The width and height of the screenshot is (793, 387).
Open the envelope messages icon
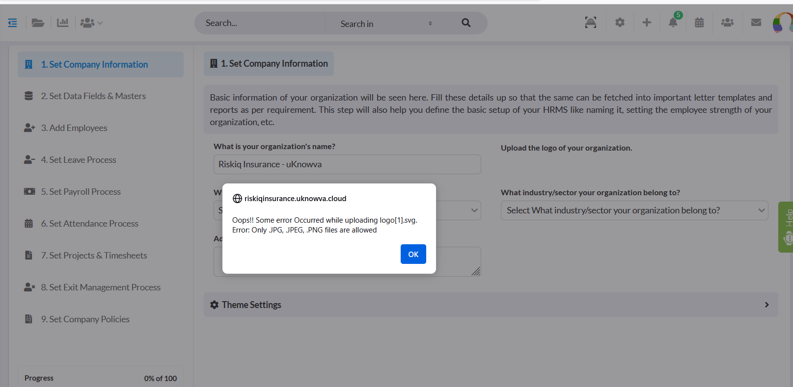coord(756,23)
